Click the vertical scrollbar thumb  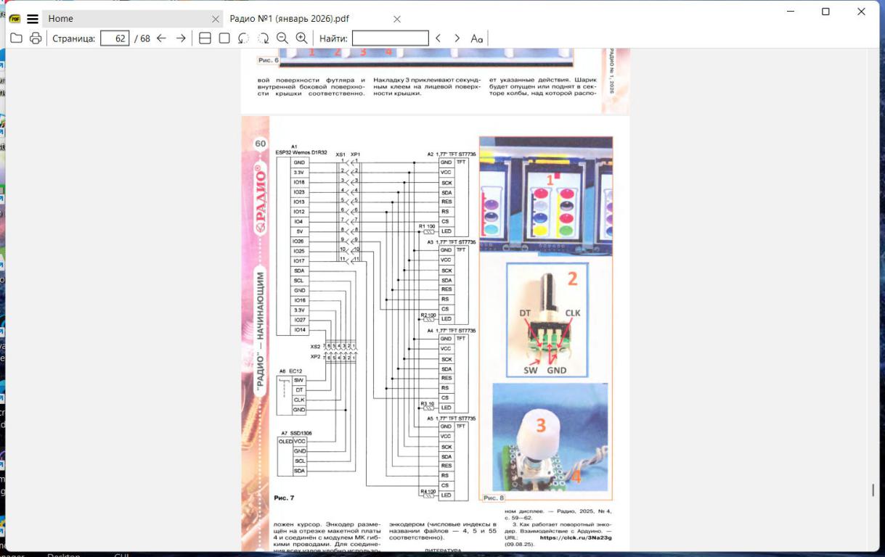click(873, 490)
